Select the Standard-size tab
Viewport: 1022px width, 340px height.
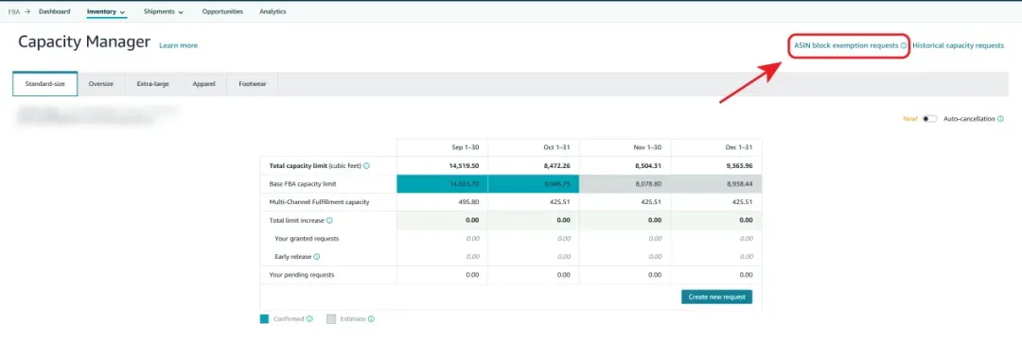point(45,84)
